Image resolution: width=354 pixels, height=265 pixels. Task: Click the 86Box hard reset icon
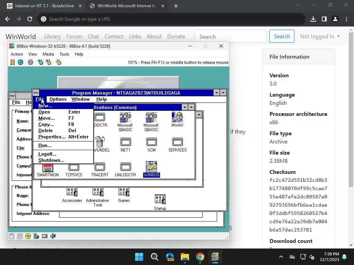click(x=20, y=62)
